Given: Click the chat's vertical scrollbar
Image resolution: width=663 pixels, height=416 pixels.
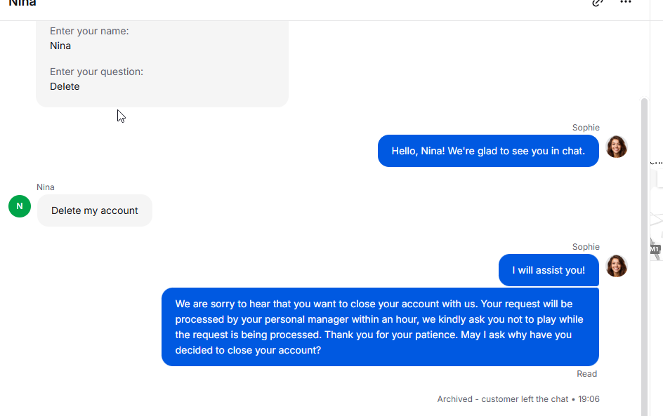Looking at the screenshot, I should (x=645, y=253).
